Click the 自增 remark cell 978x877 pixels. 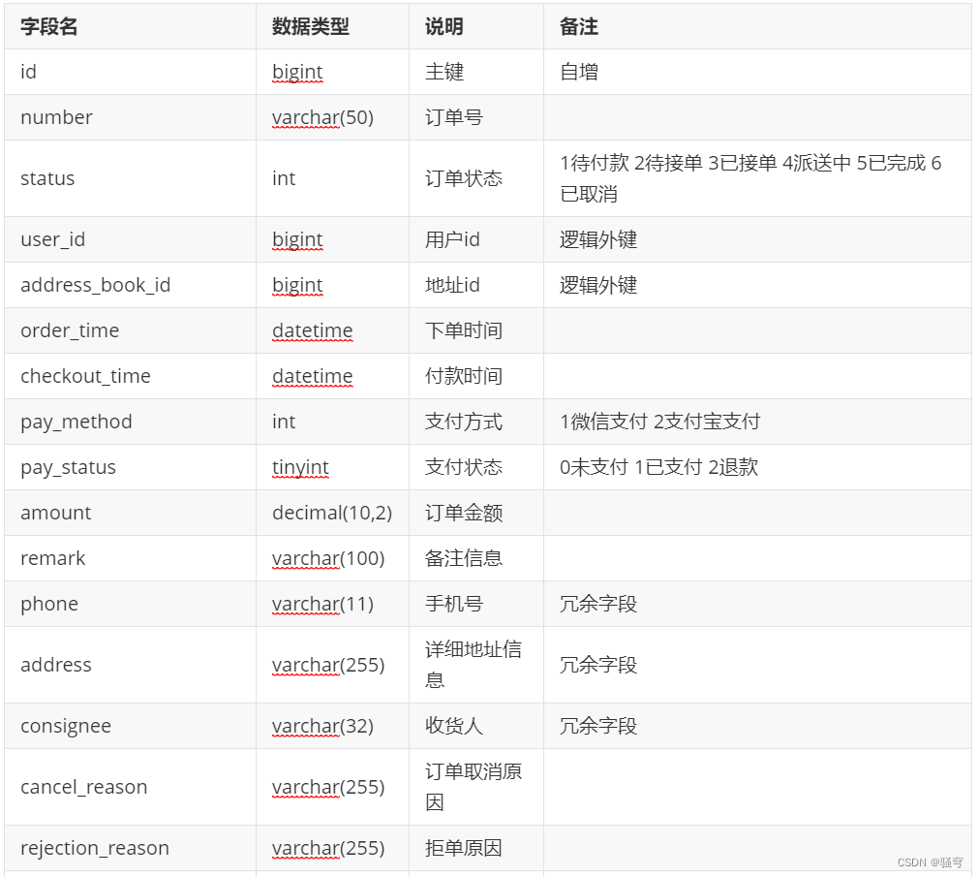pyautogui.click(x=579, y=72)
